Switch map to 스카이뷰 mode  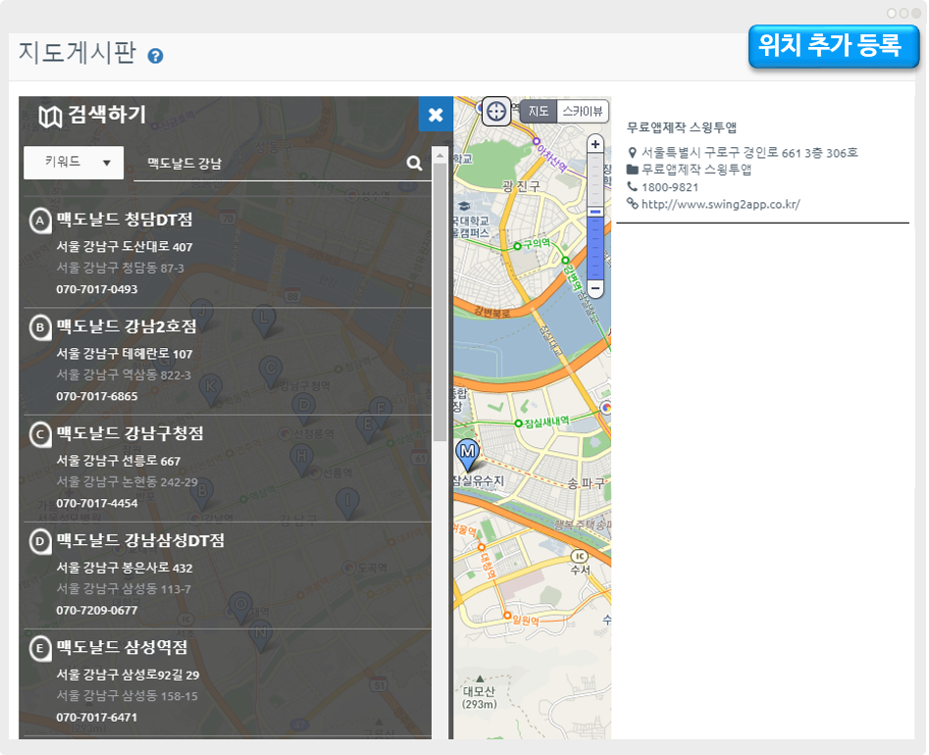[x=584, y=112]
